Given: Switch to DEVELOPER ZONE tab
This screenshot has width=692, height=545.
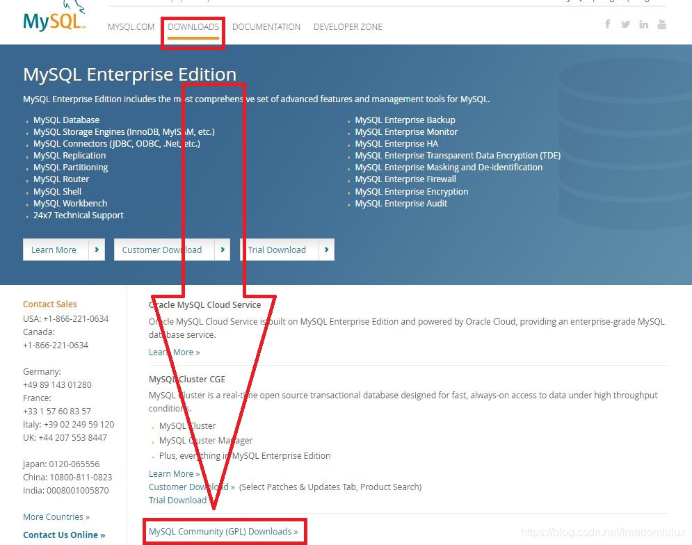Looking at the screenshot, I should (x=348, y=27).
